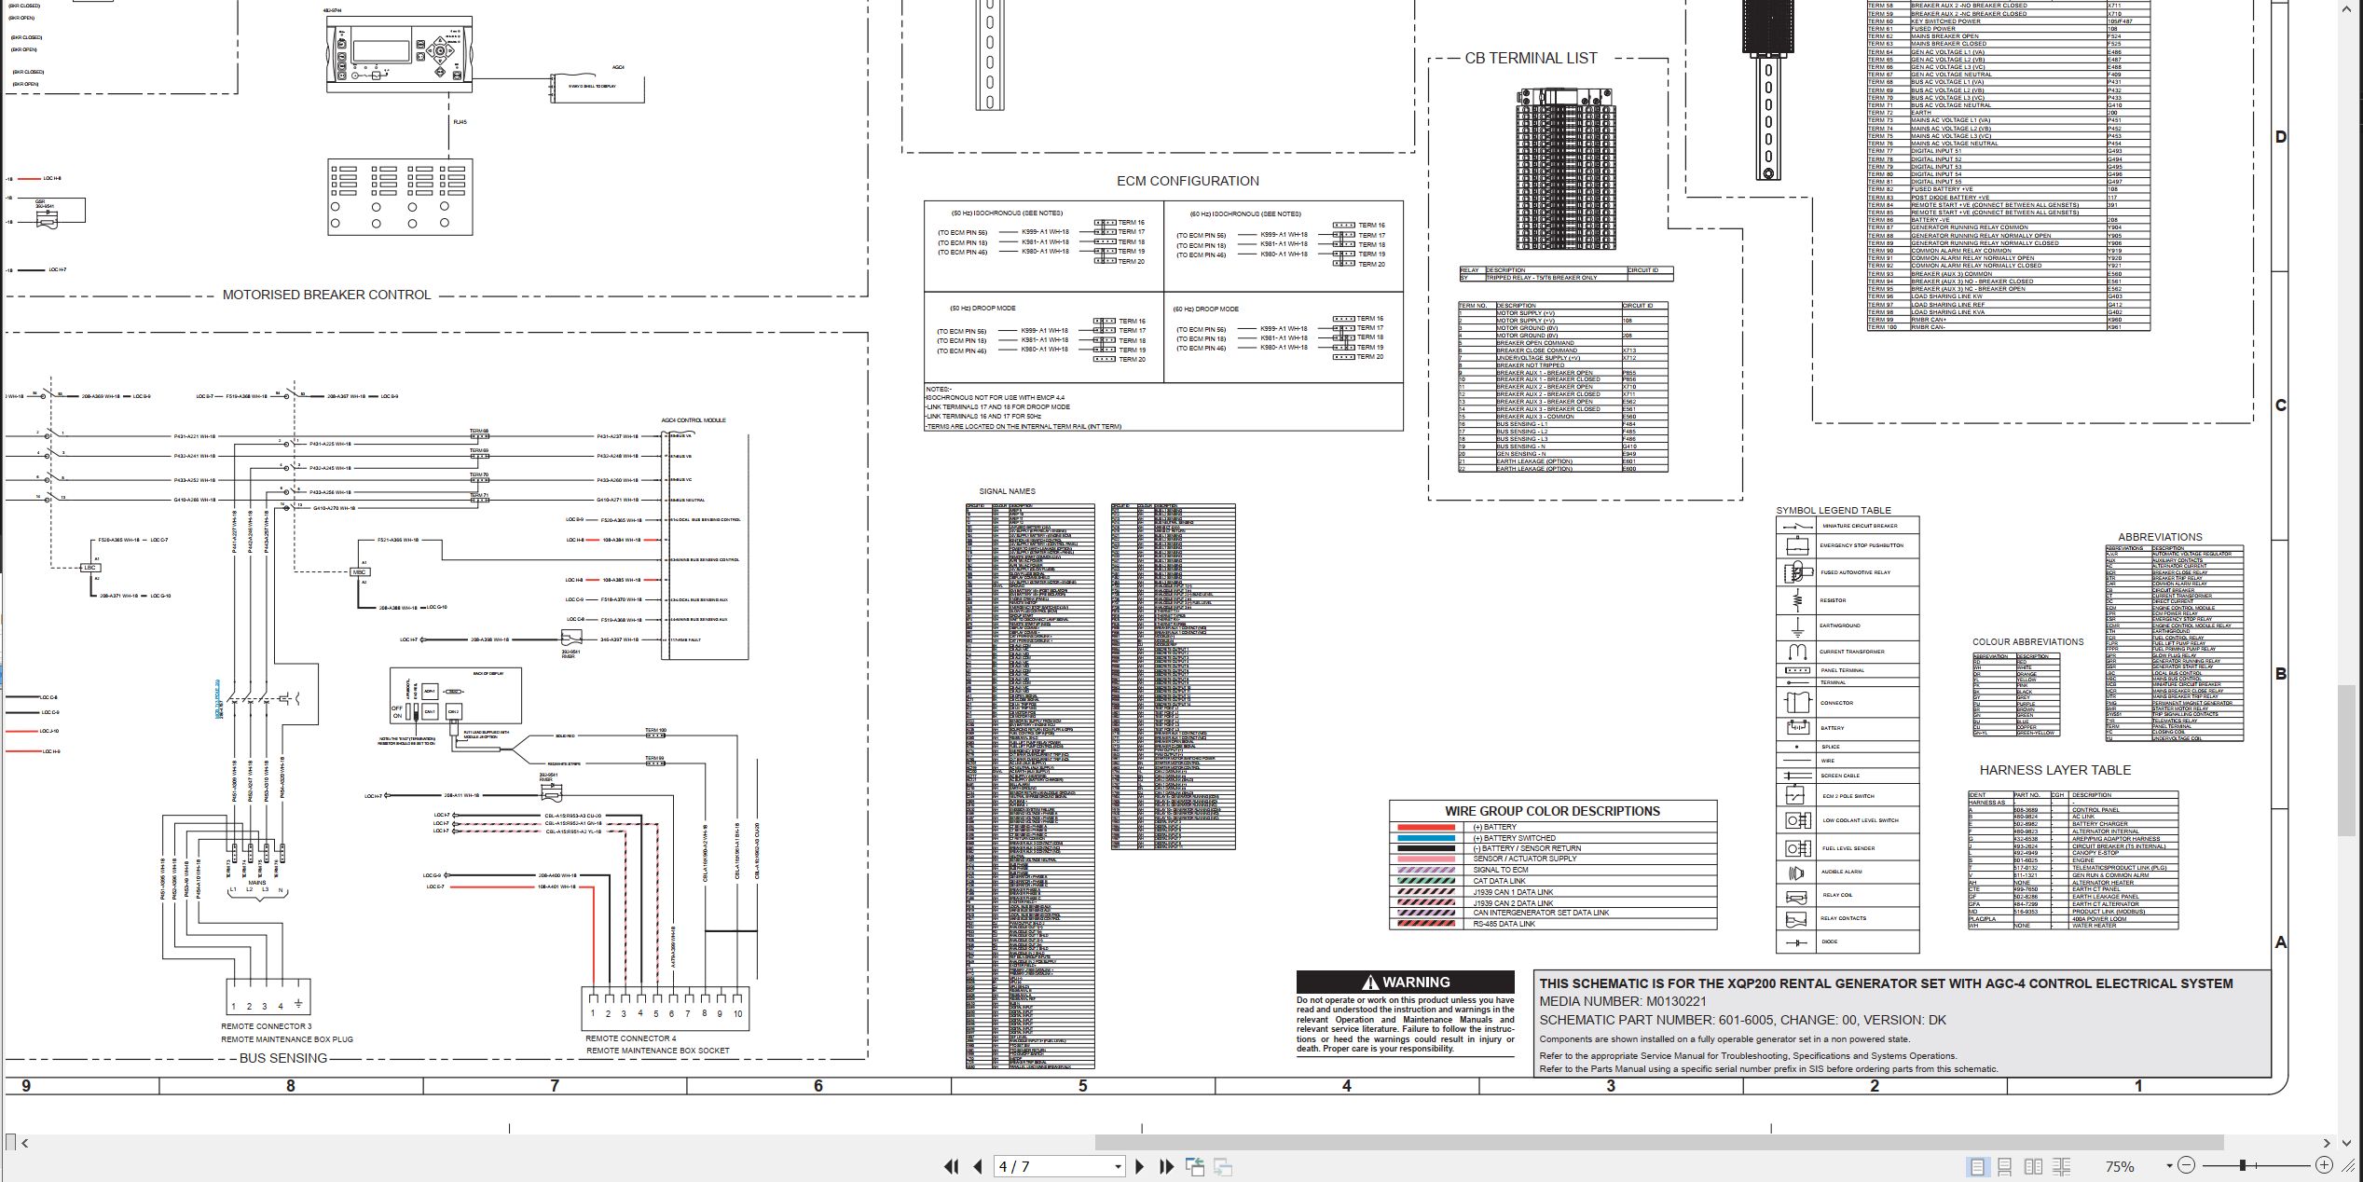Click REMOTE MAINTENANCE BOX SOCKET label
The height and width of the screenshot is (1182, 2363).
[658, 1051]
